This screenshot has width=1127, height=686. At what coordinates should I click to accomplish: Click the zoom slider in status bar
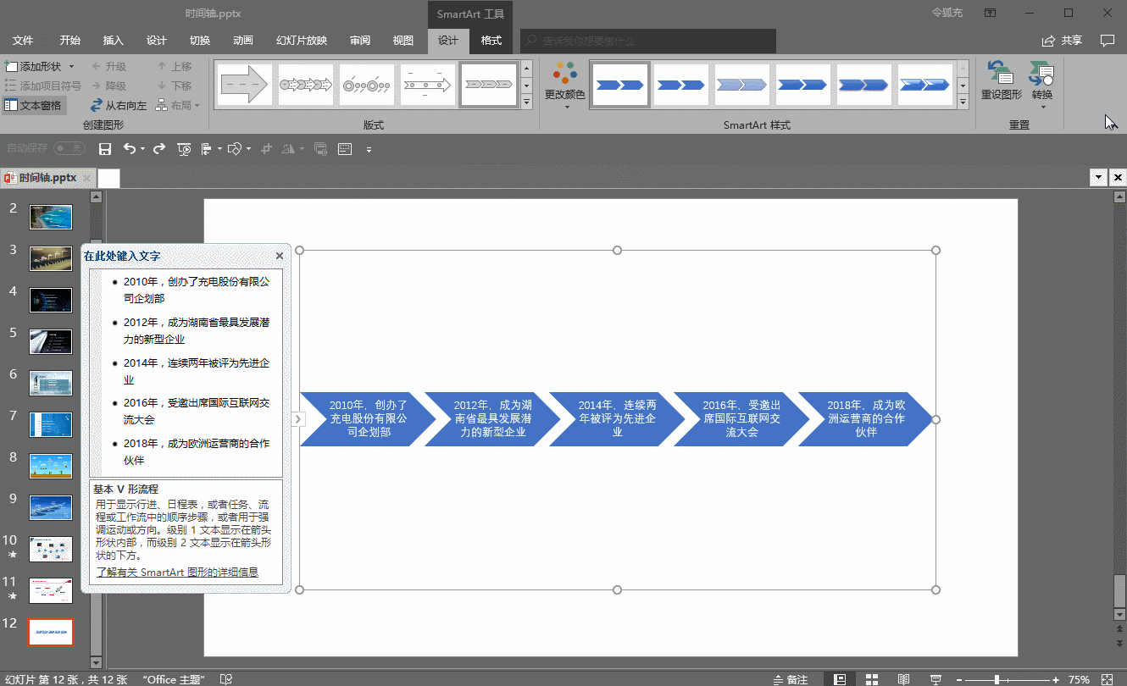pyautogui.click(x=997, y=679)
